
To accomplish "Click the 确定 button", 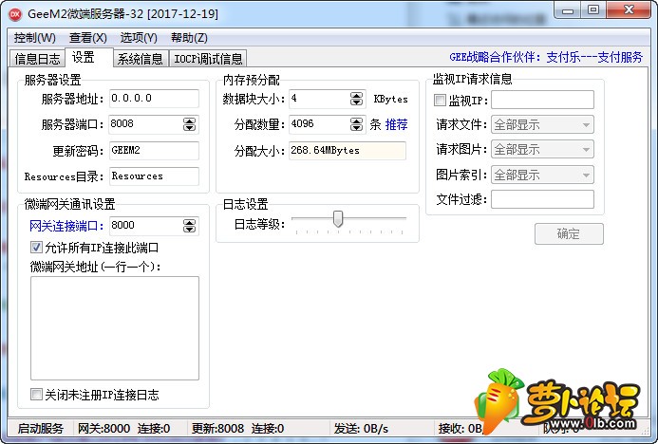I will 569,233.
